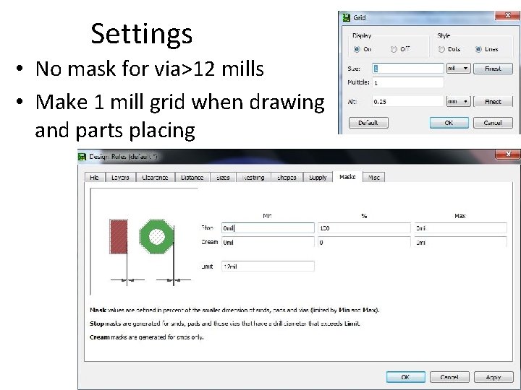521x390 pixels.
Task: Click the Cream percent field
Action: 364,242
